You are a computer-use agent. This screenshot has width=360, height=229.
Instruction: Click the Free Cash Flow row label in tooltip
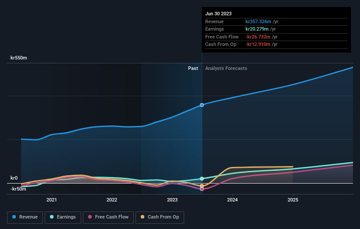[x=222, y=37]
